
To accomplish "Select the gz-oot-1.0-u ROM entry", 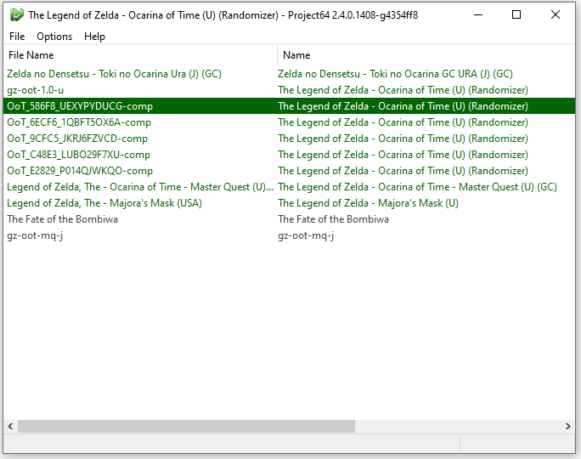I will point(35,90).
